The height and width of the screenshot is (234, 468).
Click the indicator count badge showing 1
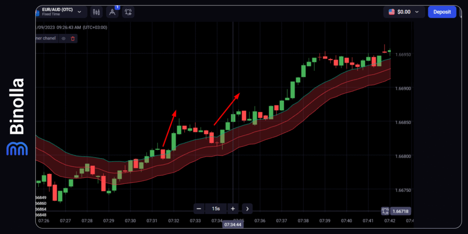tap(117, 7)
